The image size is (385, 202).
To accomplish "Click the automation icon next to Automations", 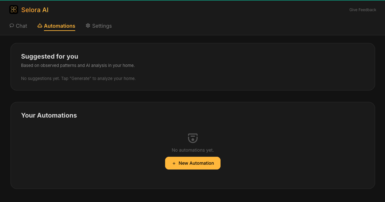I will click(40, 25).
